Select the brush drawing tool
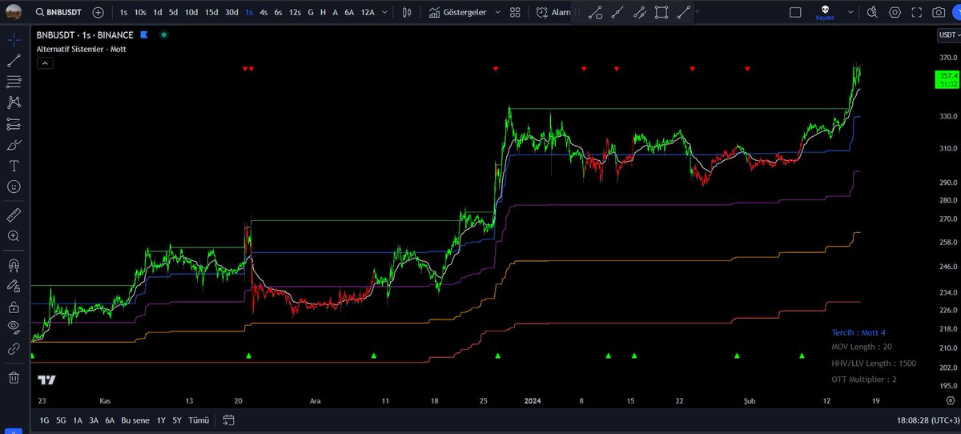 [x=14, y=144]
